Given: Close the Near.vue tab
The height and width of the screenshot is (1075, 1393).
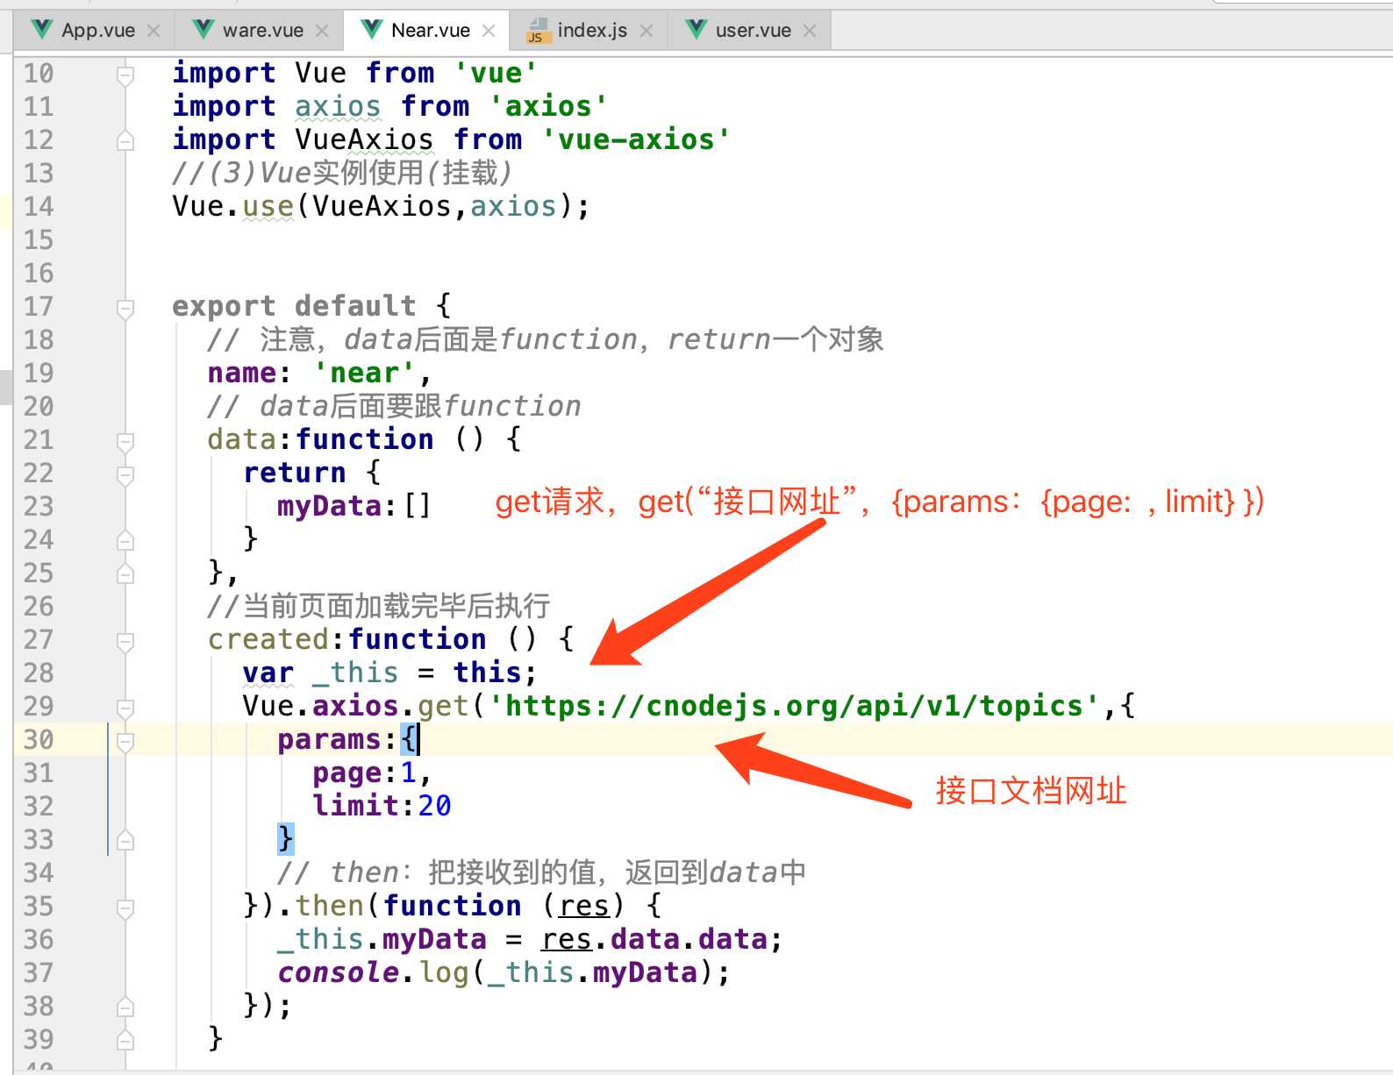Looking at the screenshot, I should [x=489, y=31].
